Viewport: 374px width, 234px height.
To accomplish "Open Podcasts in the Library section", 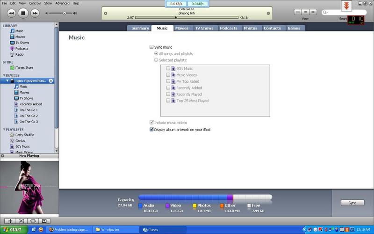I will click(22, 49).
